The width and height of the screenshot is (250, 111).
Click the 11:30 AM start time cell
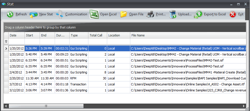(32, 78)
